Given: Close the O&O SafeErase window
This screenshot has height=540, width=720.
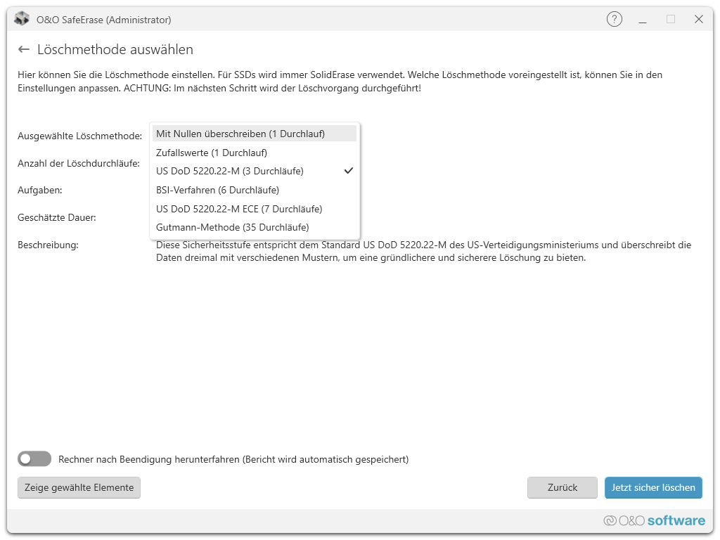Looking at the screenshot, I should coord(699,19).
